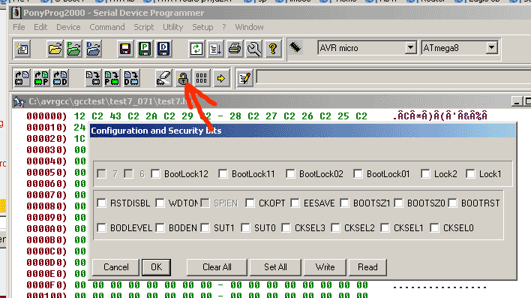The image size is (531, 298).
Task: Click the Read All device icon
Action: 22,79
